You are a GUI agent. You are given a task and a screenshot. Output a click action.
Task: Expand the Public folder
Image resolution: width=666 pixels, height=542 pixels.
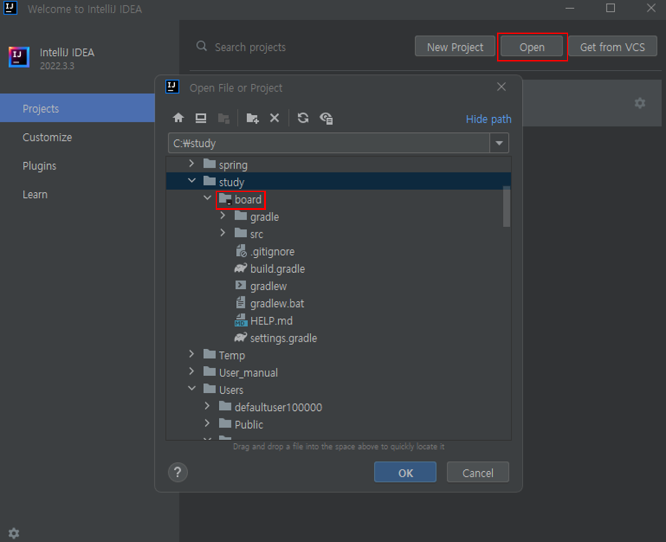pos(207,423)
